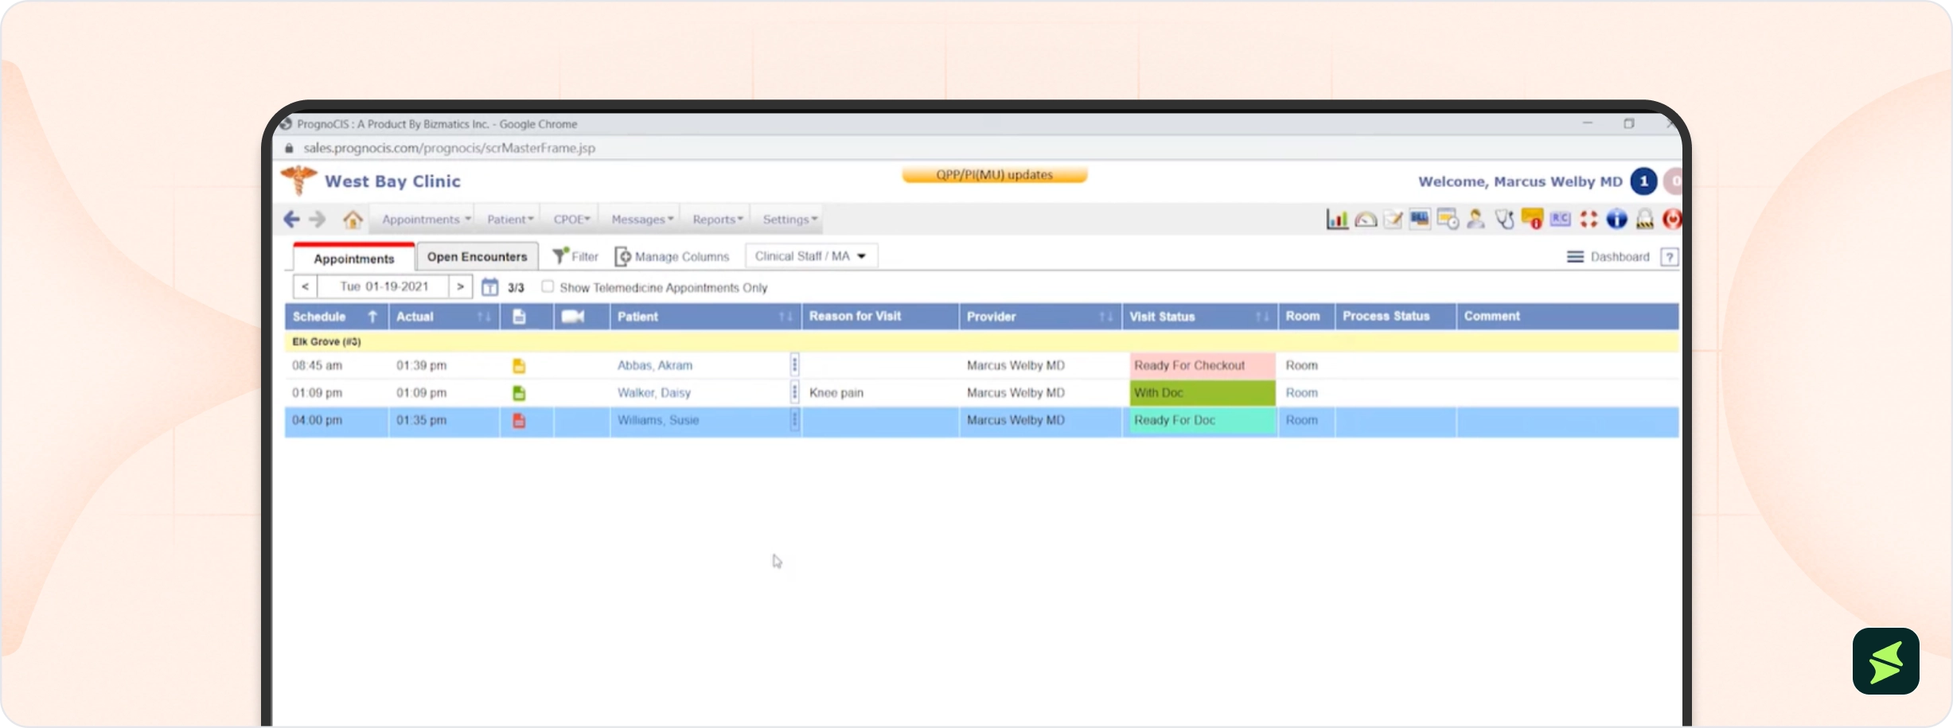1953x728 pixels.
Task: Click the Room link for Williams, Susie
Action: point(1301,420)
